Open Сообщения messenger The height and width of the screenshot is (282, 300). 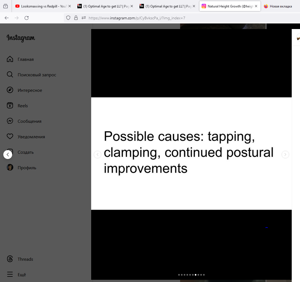point(29,121)
